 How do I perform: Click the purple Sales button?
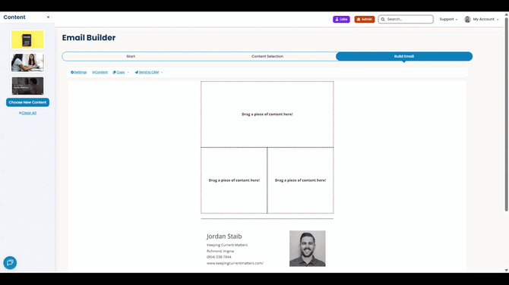[x=341, y=20]
